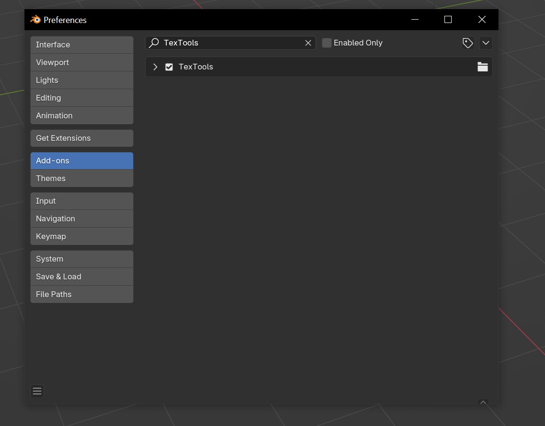Select the Add-ons tab

coord(82,161)
